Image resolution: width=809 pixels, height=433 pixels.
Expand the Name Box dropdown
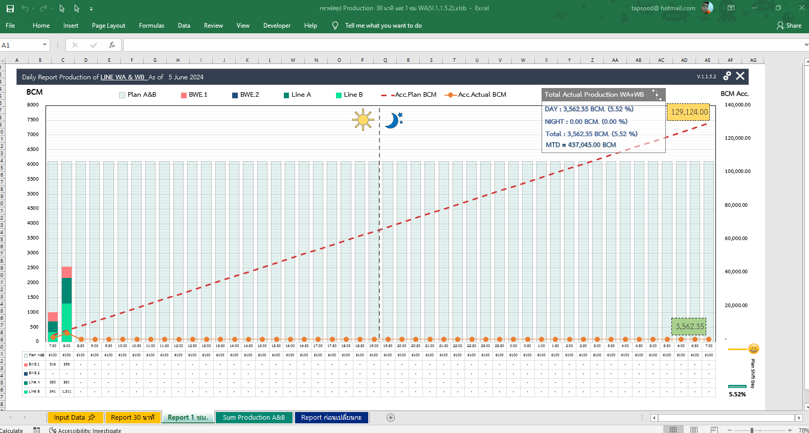(x=44, y=45)
